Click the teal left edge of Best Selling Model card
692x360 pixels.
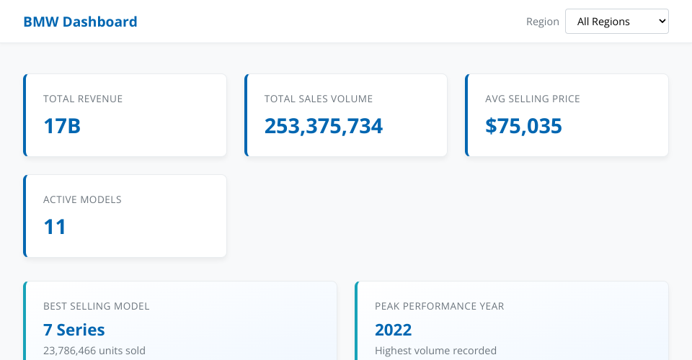(25, 320)
